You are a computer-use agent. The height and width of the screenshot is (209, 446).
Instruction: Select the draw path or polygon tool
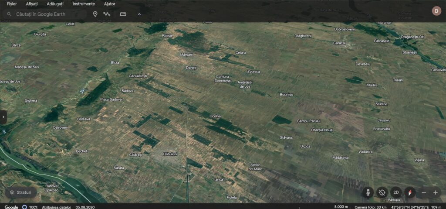pos(107,14)
